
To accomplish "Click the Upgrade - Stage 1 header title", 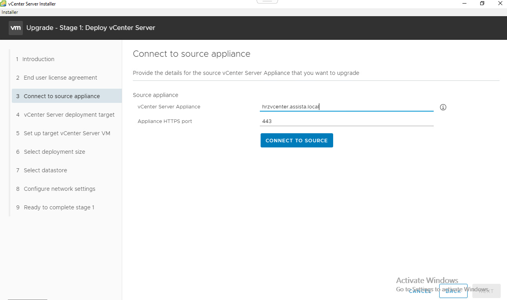I will tap(91, 28).
